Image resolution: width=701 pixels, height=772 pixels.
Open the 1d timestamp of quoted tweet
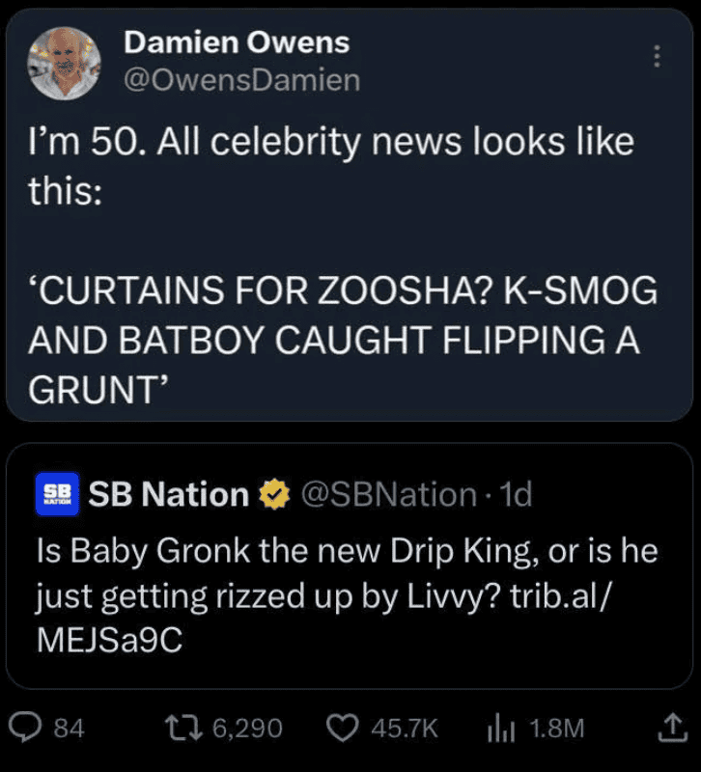pos(518,495)
